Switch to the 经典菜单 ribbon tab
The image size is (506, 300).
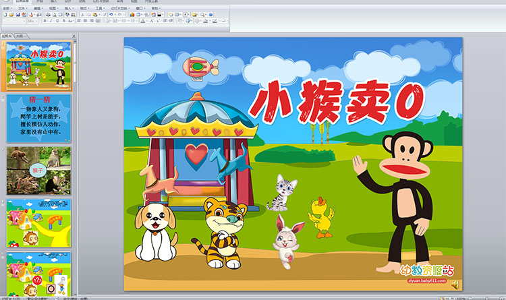pyautogui.click(x=22, y=1)
